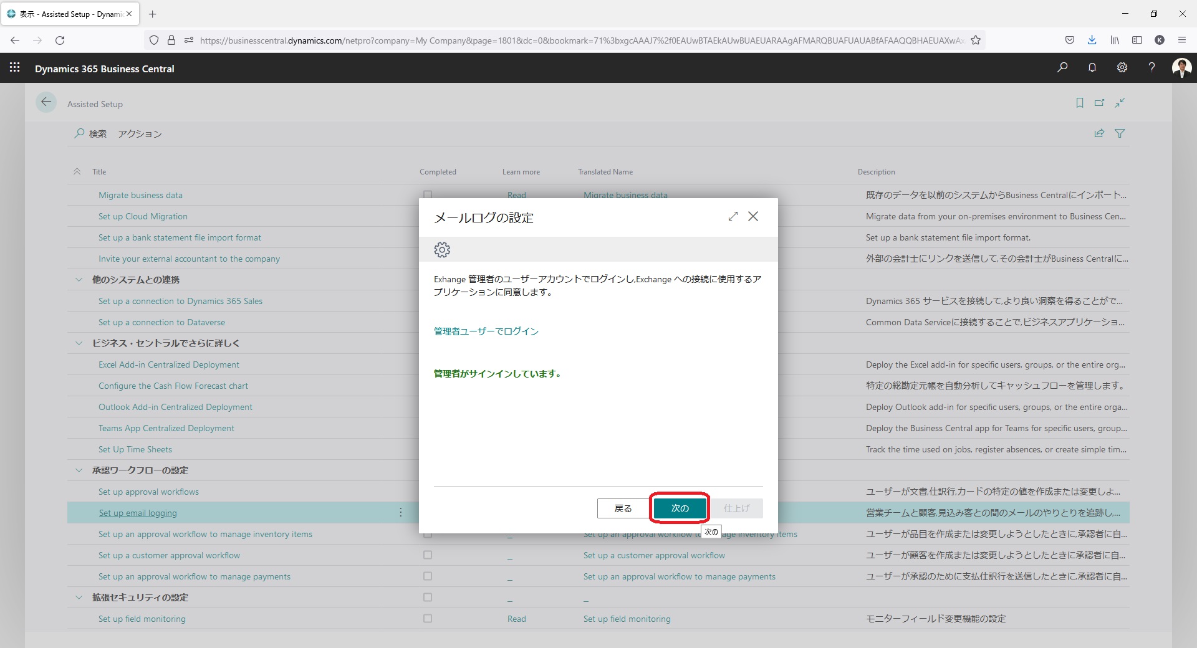Screen dimensions: 1197x648
Task: Bookmark this Assisted Setup page
Action: pyautogui.click(x=1080, y=103)
